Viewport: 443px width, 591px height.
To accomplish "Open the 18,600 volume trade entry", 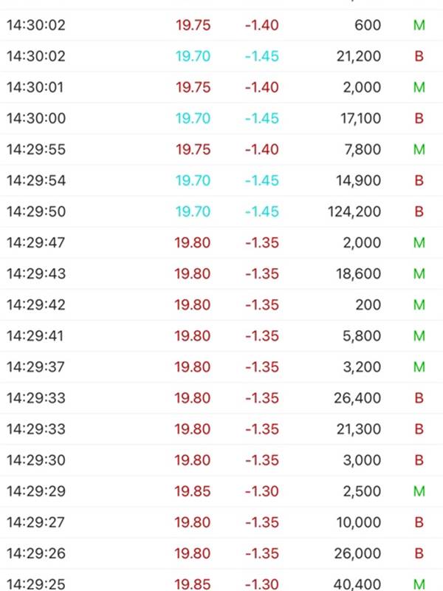I will pyautogui.click(x=221, y=273).
